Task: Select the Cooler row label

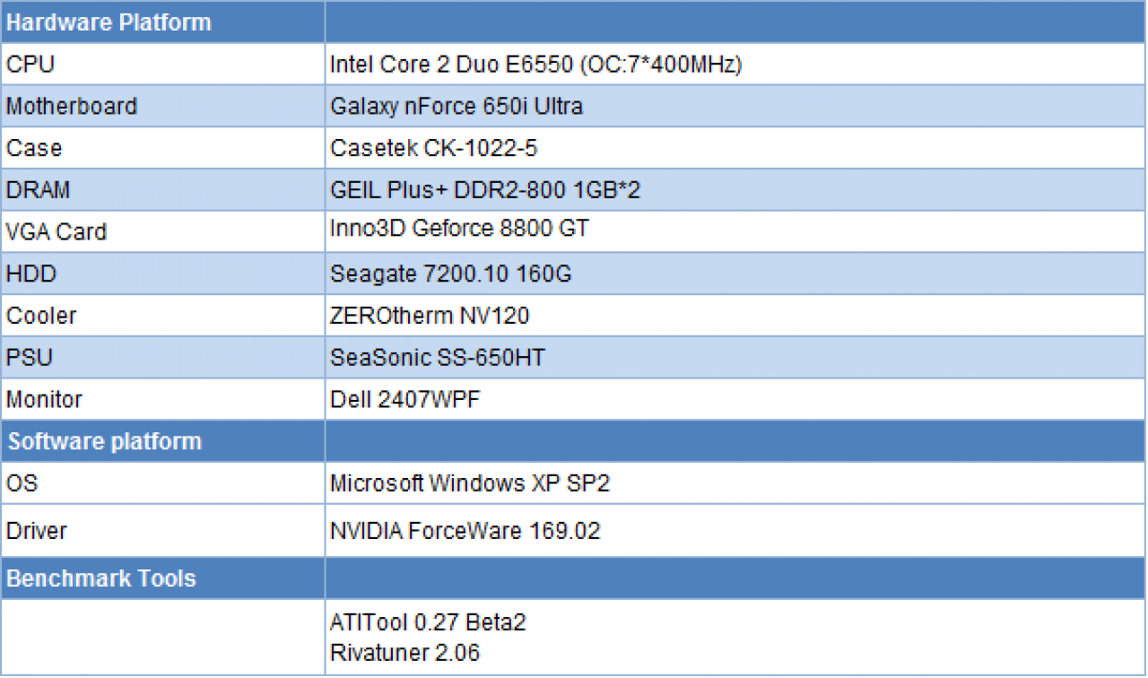Action: pyautogui.click(x=41, y=316)
